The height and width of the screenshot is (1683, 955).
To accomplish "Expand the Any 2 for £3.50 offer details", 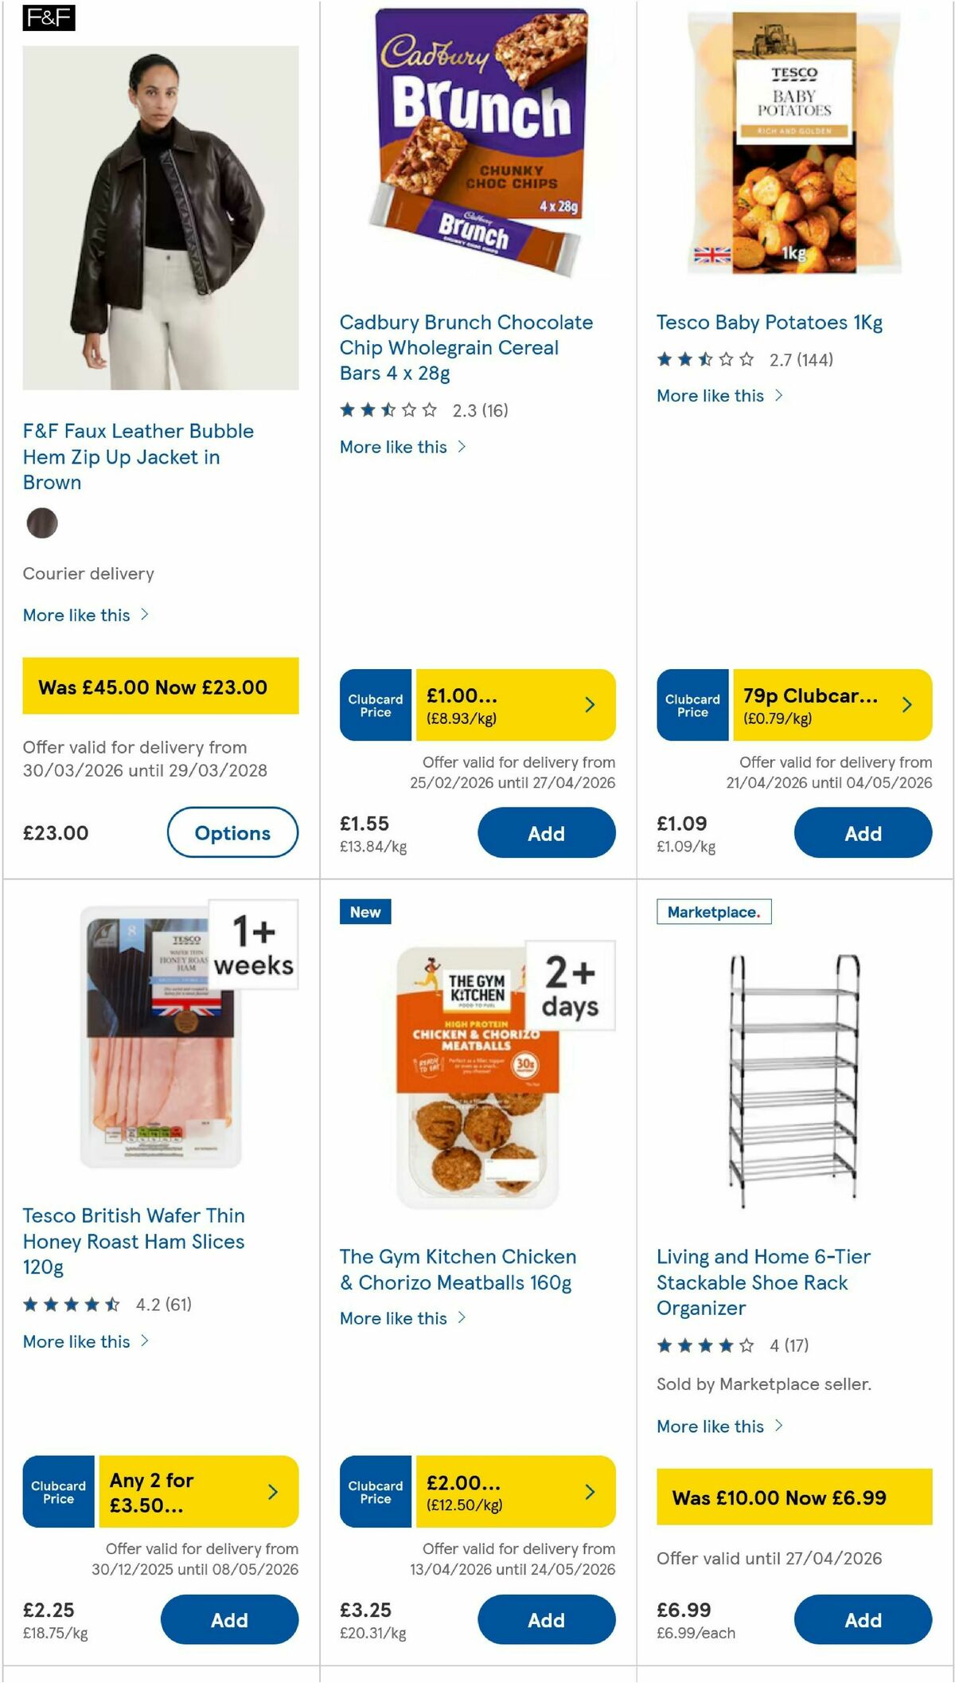I will [275, 1491].
